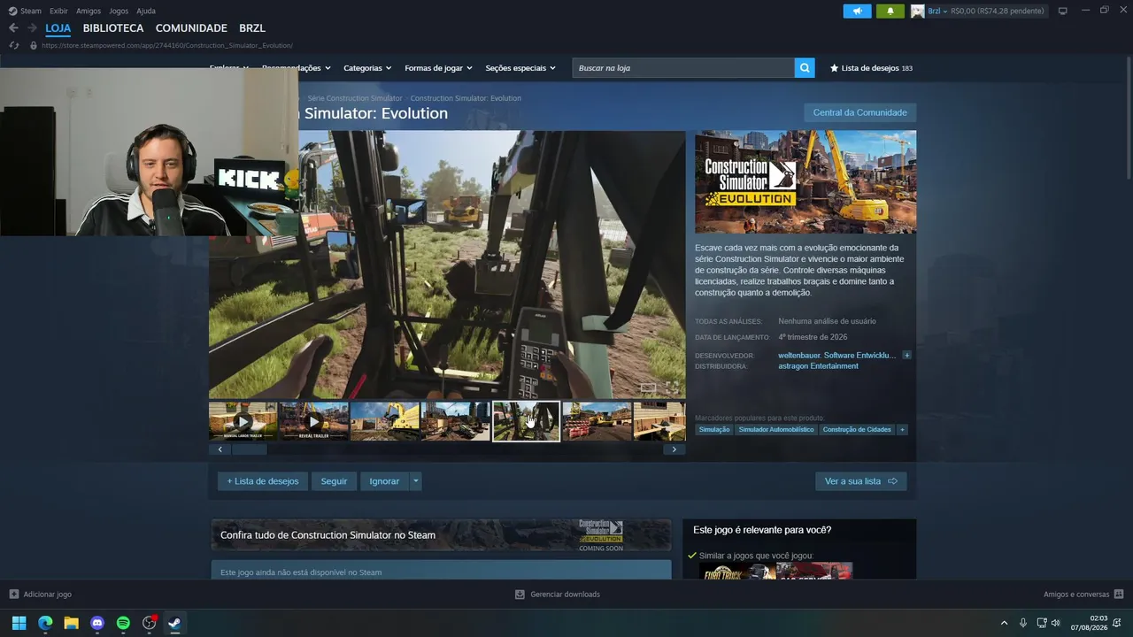Open the green notifications bell
1133x637 pixels.
pos(890,11)
